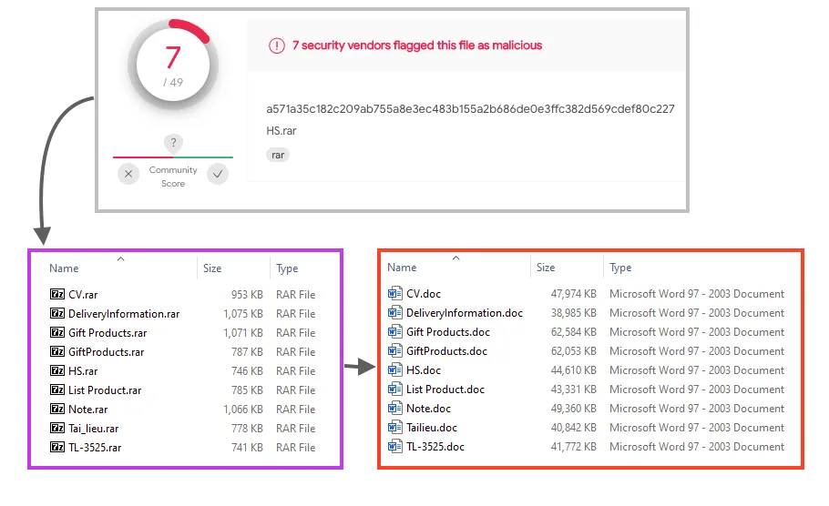Click the archive icon of Tai_lieu.rar
The image size is (829, 506).
pyautogui.click(x=57, y=428)
